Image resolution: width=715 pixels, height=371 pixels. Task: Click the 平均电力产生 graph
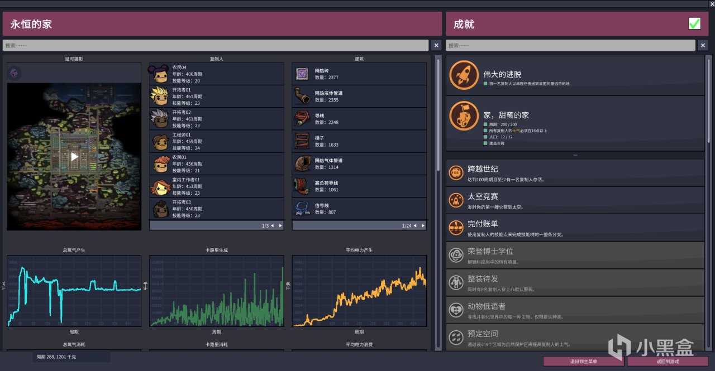click(x=359, y=291)
